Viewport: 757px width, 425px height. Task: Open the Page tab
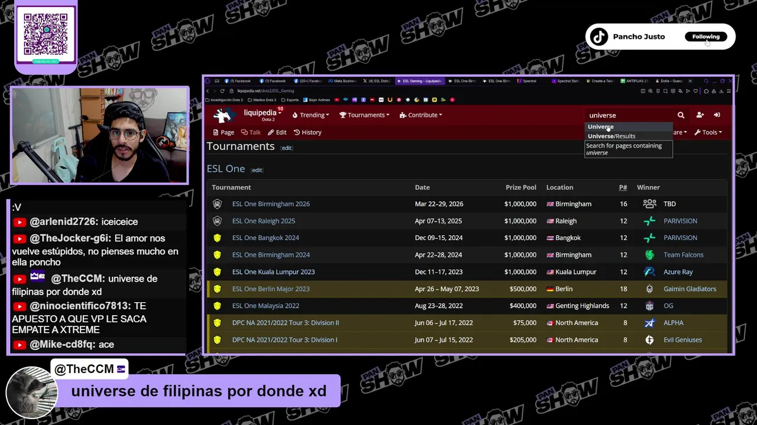223,132
